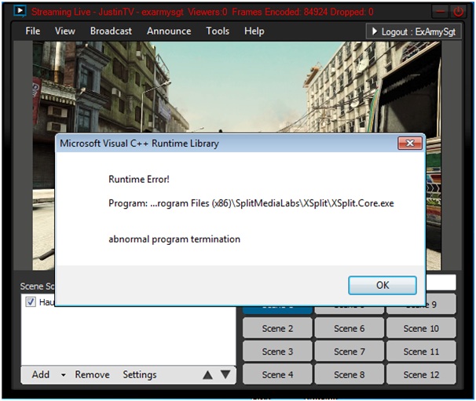The image size is (476, 401).
Task: Open the Announce menu
Action: pos(169,31)
